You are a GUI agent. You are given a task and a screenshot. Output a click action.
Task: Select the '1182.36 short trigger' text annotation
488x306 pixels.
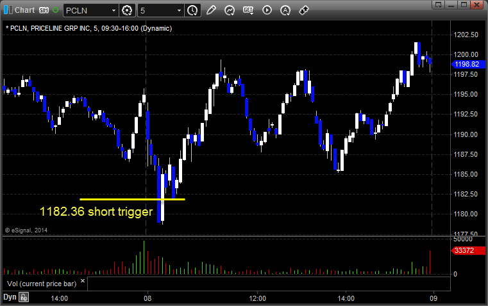[96, 211]
